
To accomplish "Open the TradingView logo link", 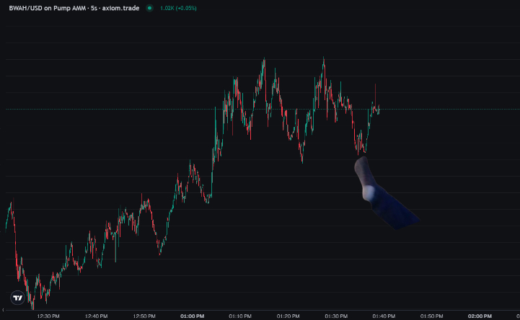I will click(x=17, y=298).
